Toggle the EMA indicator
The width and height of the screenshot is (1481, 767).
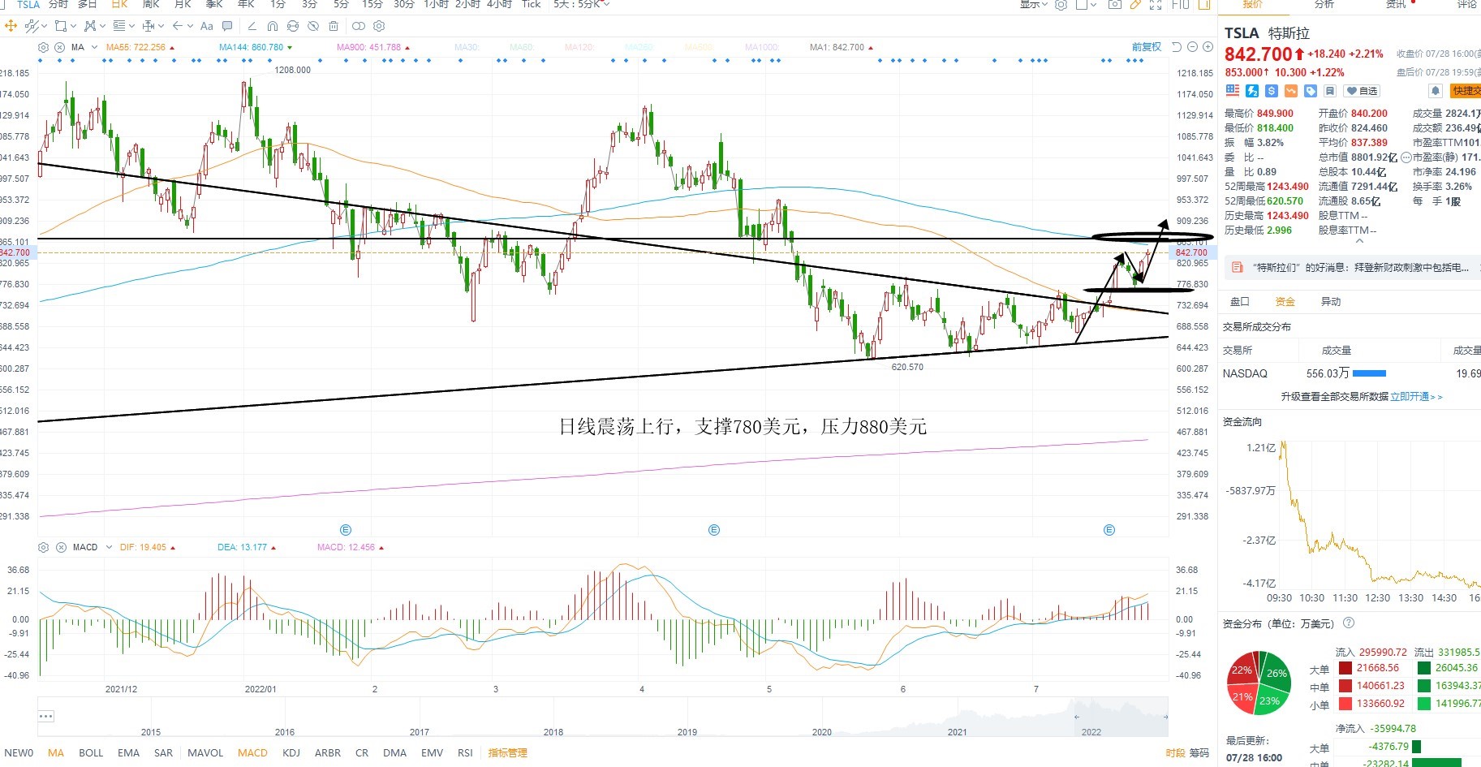click(128, 752)
